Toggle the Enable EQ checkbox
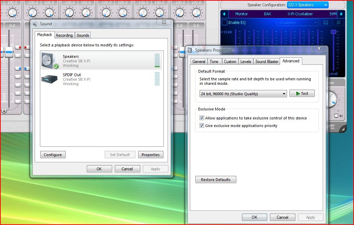354x225 pixels. pyautogui.click(x=225, y=22)
